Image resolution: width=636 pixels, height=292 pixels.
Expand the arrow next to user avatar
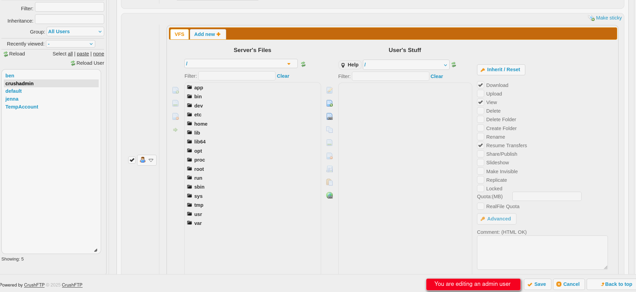[x=151, y=160]
